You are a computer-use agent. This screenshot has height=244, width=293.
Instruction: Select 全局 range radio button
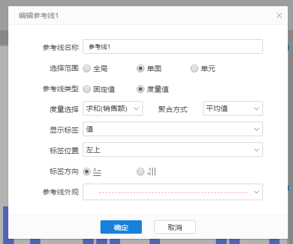tap(86, 69)
